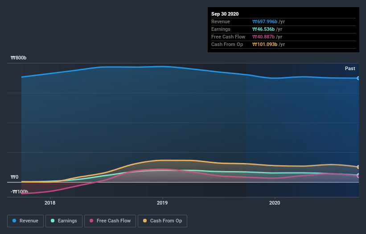Click the Sep 30 2020 tooltip header

225,14
